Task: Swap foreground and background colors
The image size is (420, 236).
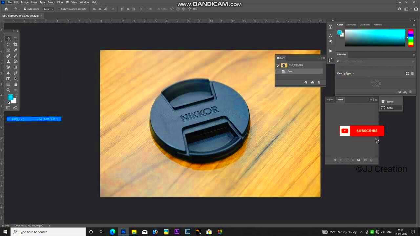Action: coord(15,96)
